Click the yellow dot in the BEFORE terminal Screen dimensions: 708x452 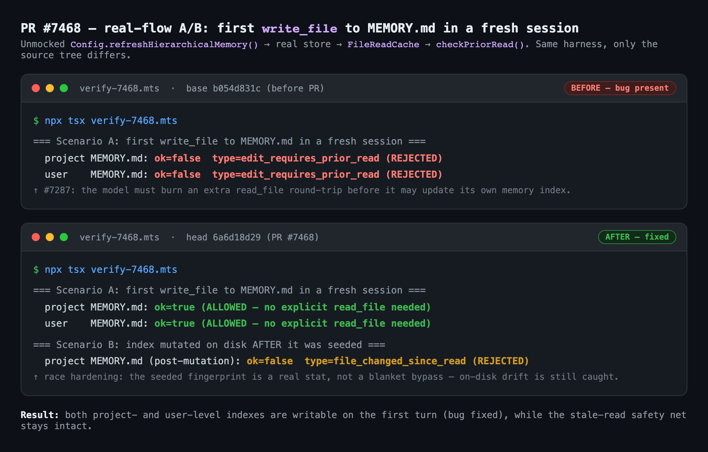point(50,88)
